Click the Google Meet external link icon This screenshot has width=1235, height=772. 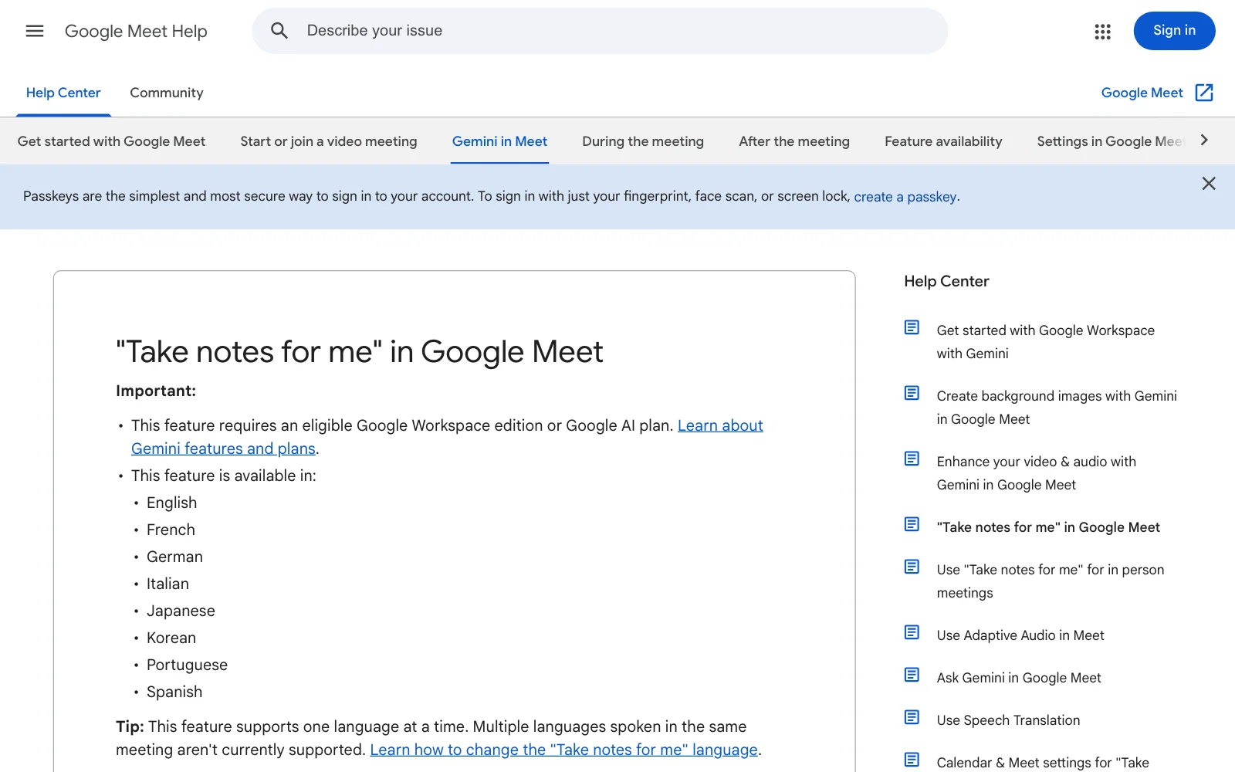(1204, 93)
